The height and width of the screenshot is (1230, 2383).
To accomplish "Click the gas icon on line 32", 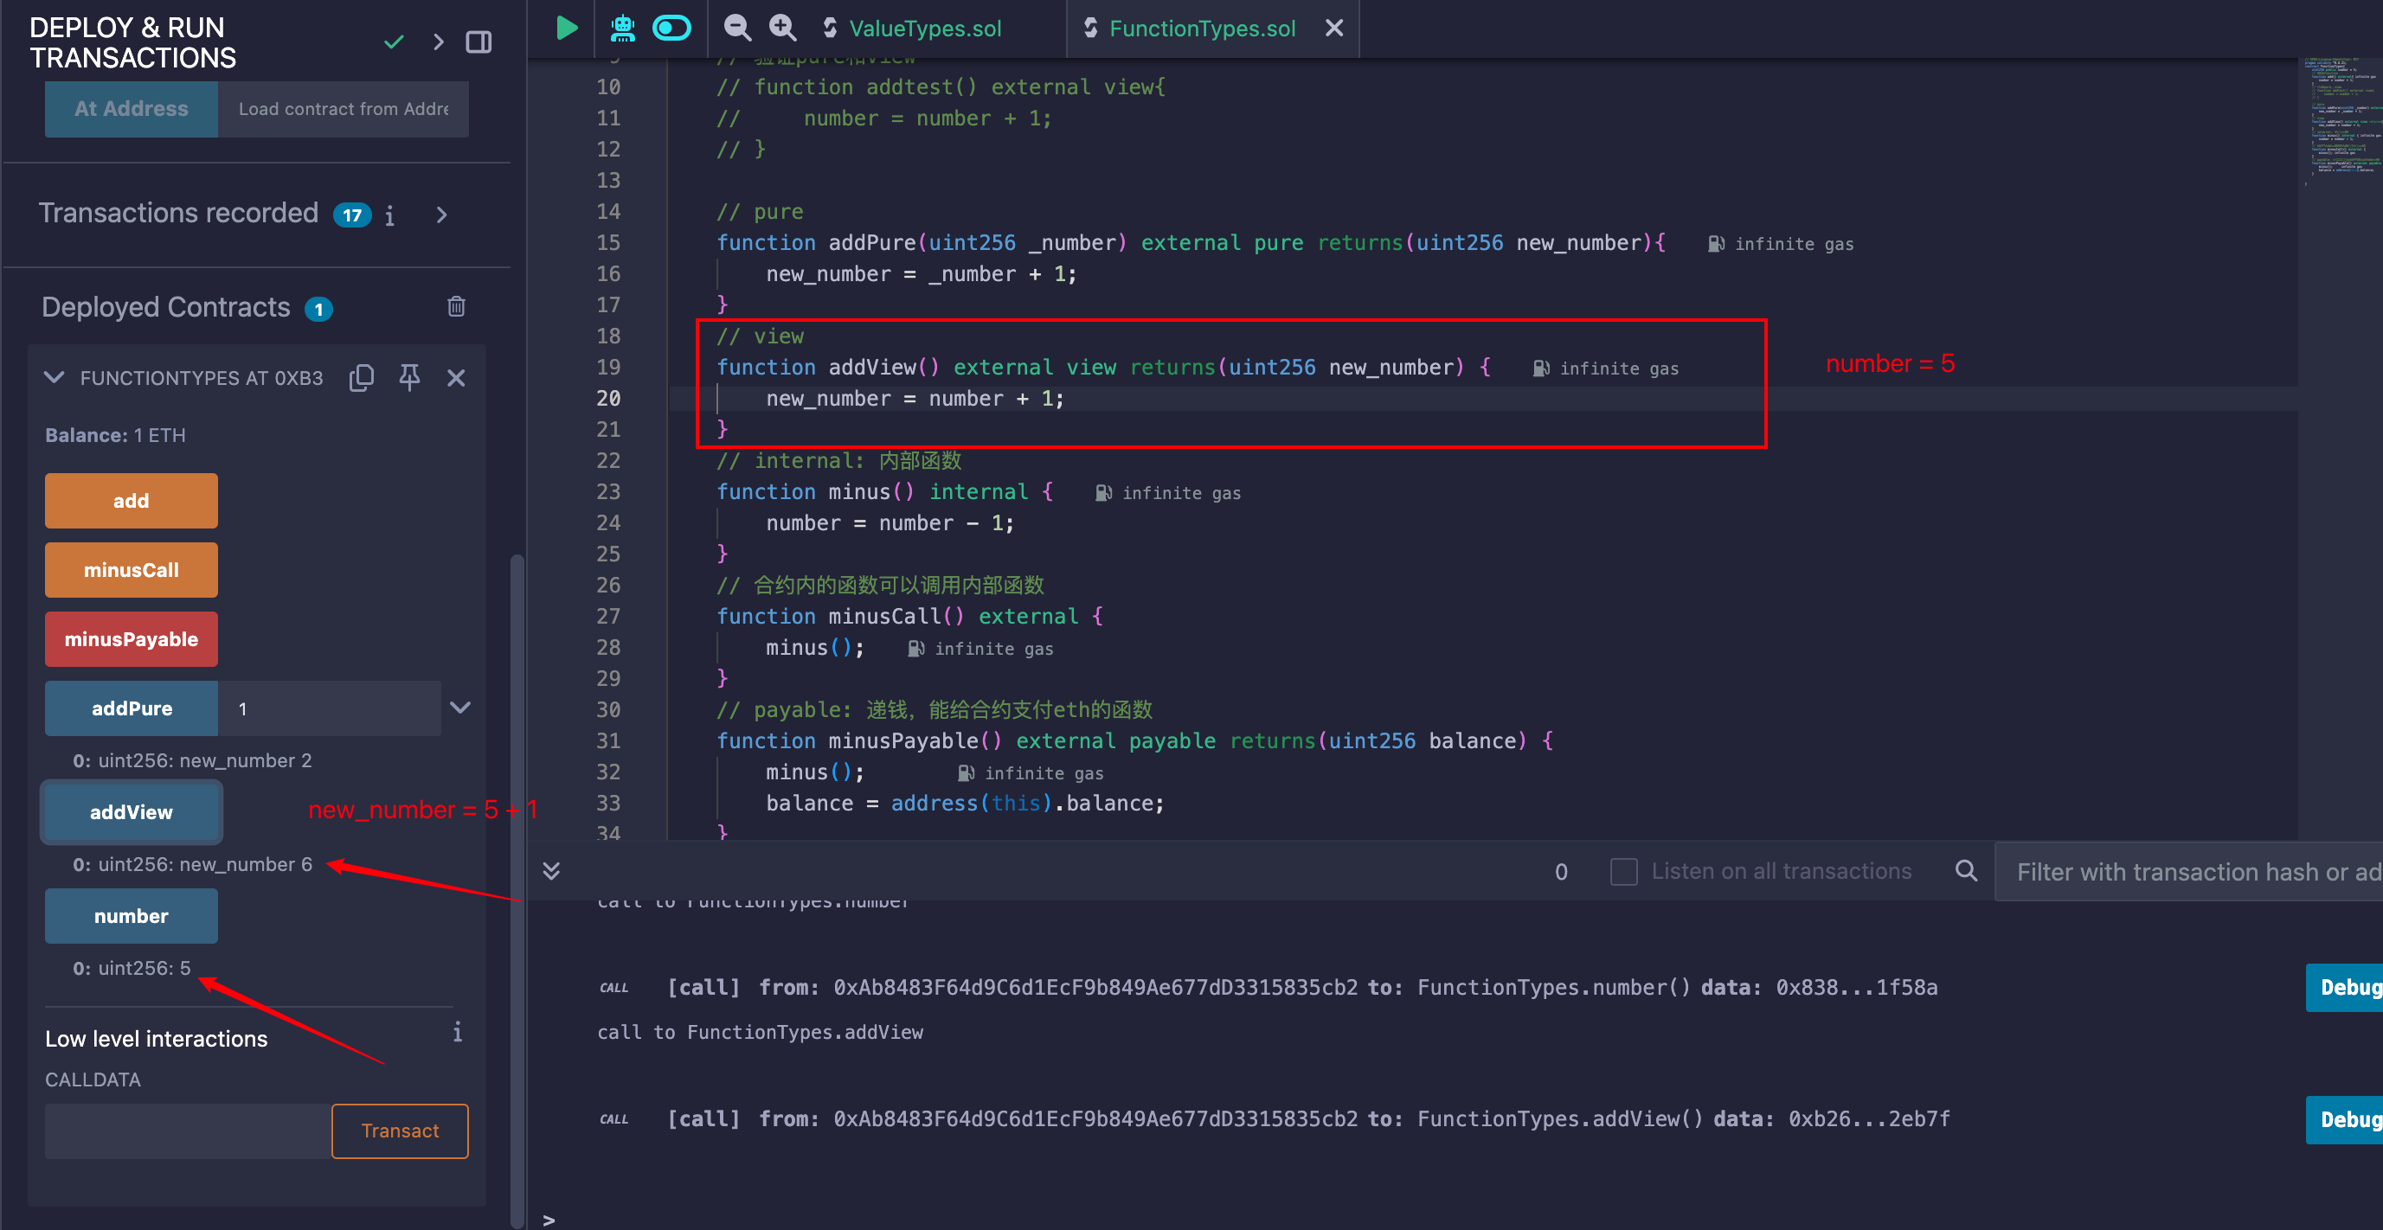I will [966, 773].
